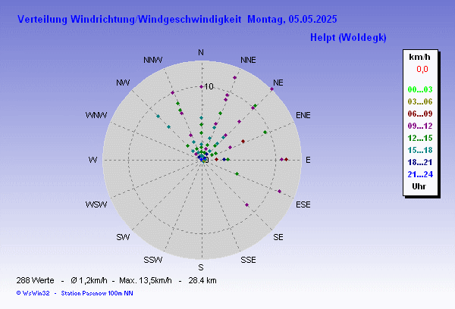
Task: Click the 'N' compass label
Action: (x=201, y=52)
